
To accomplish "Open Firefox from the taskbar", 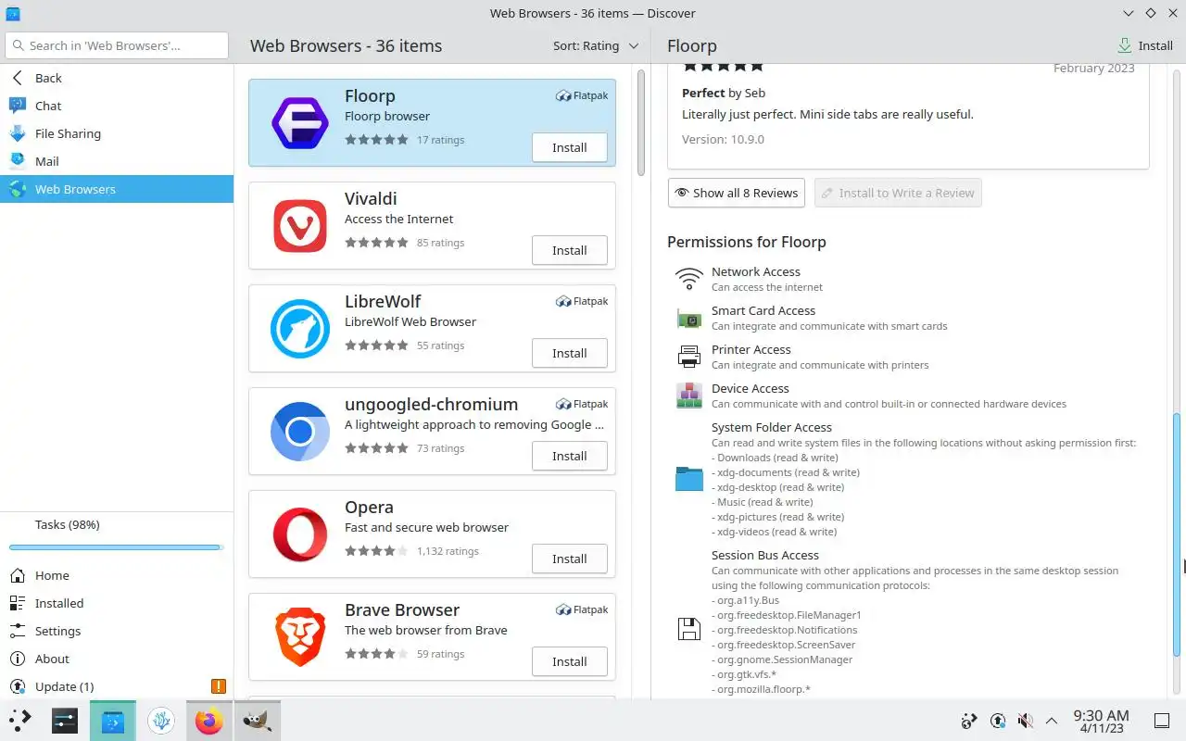I will [208, 721].
